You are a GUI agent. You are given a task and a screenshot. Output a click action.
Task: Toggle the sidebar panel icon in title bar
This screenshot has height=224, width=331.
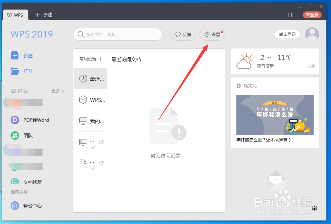[x=291, y=15]
